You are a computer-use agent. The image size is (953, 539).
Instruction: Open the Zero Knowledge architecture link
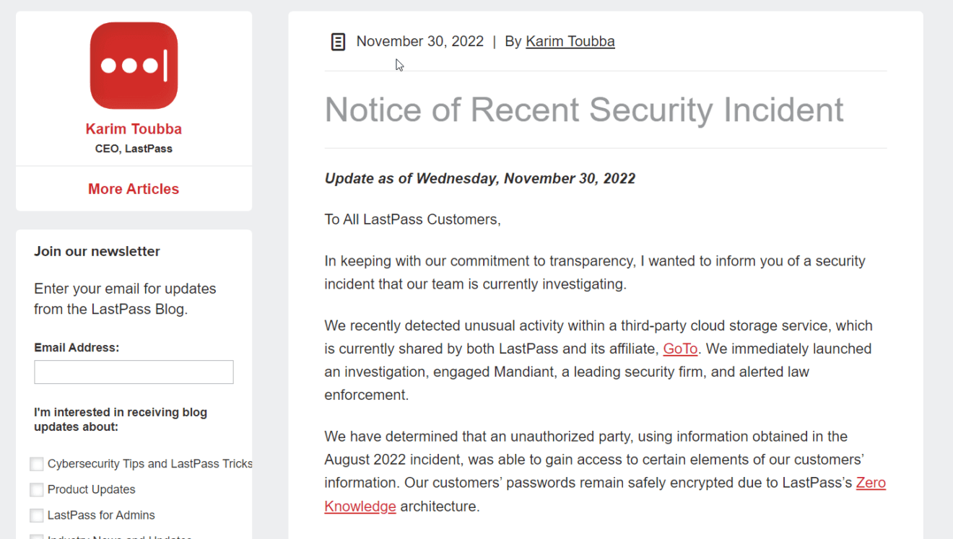pos(605,494)
